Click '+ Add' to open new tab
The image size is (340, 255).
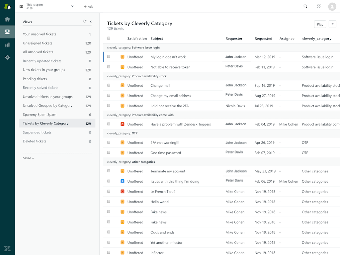click(89, 7)
